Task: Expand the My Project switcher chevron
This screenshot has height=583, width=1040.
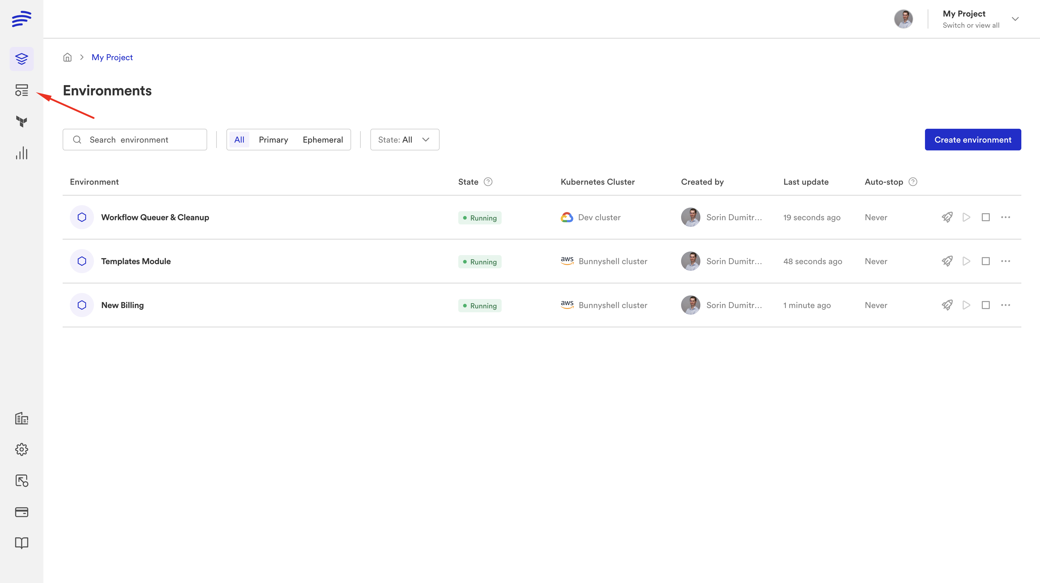Action: click(x=1015, y=19)
